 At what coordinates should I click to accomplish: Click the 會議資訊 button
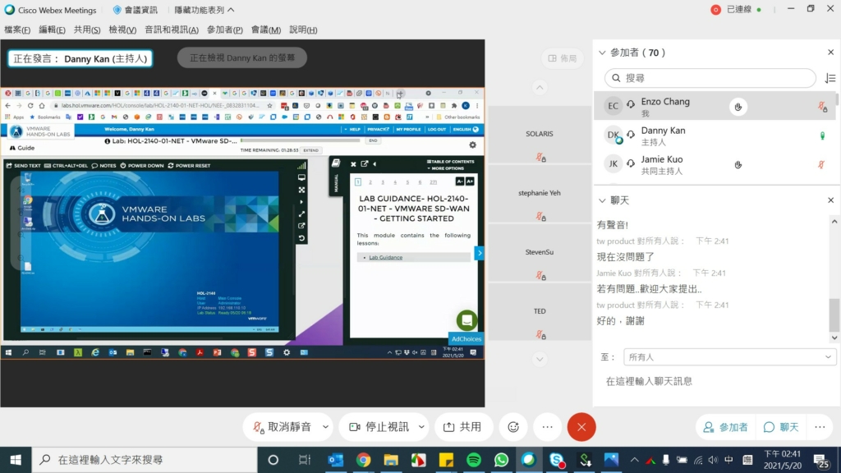click(136, 10)
